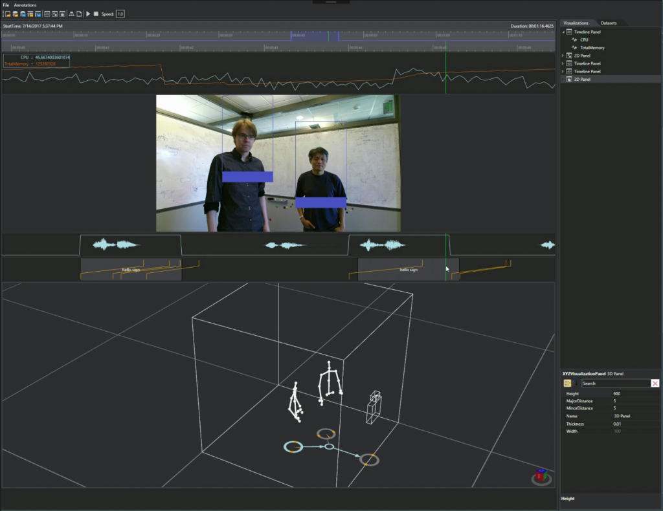Click the Speed value field
Screen dimensions: 663x511
120,14
